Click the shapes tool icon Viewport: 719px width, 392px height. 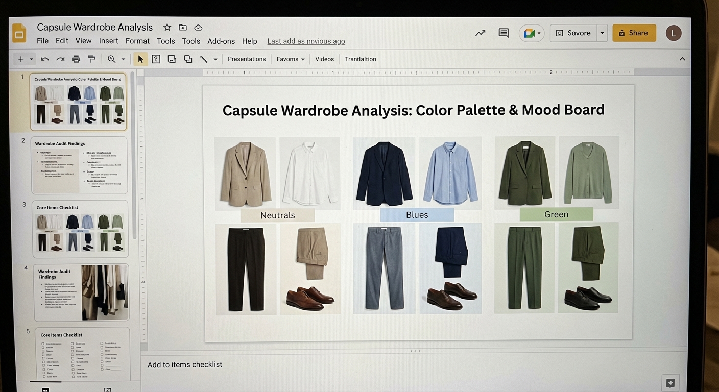188,59
